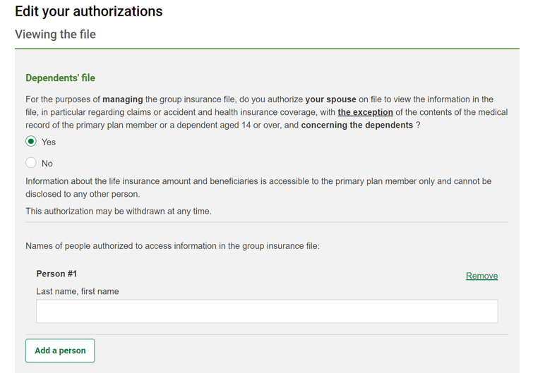The width and height of the screenshot is (533, 373).
Task: Click the "Names of people authorized" text
Action: coord(172,246)
